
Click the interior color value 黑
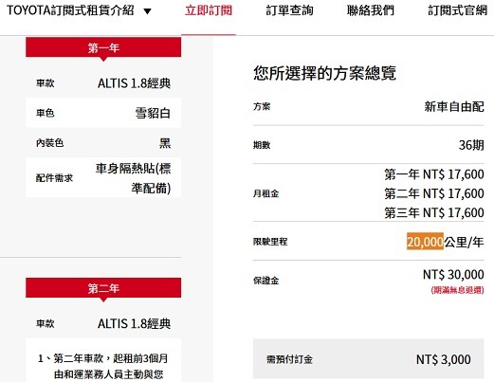pos(165,143)
